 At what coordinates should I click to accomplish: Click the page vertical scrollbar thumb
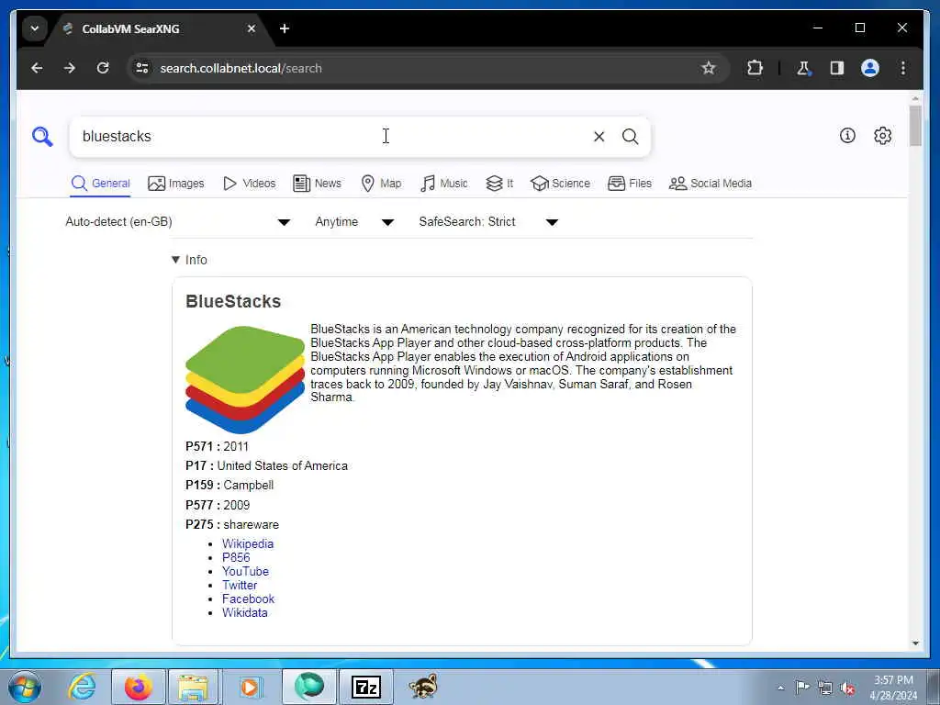tap(915, 125)
